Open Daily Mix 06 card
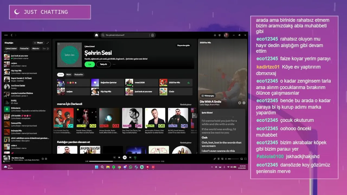347x195 pixels. coord(178,121)
